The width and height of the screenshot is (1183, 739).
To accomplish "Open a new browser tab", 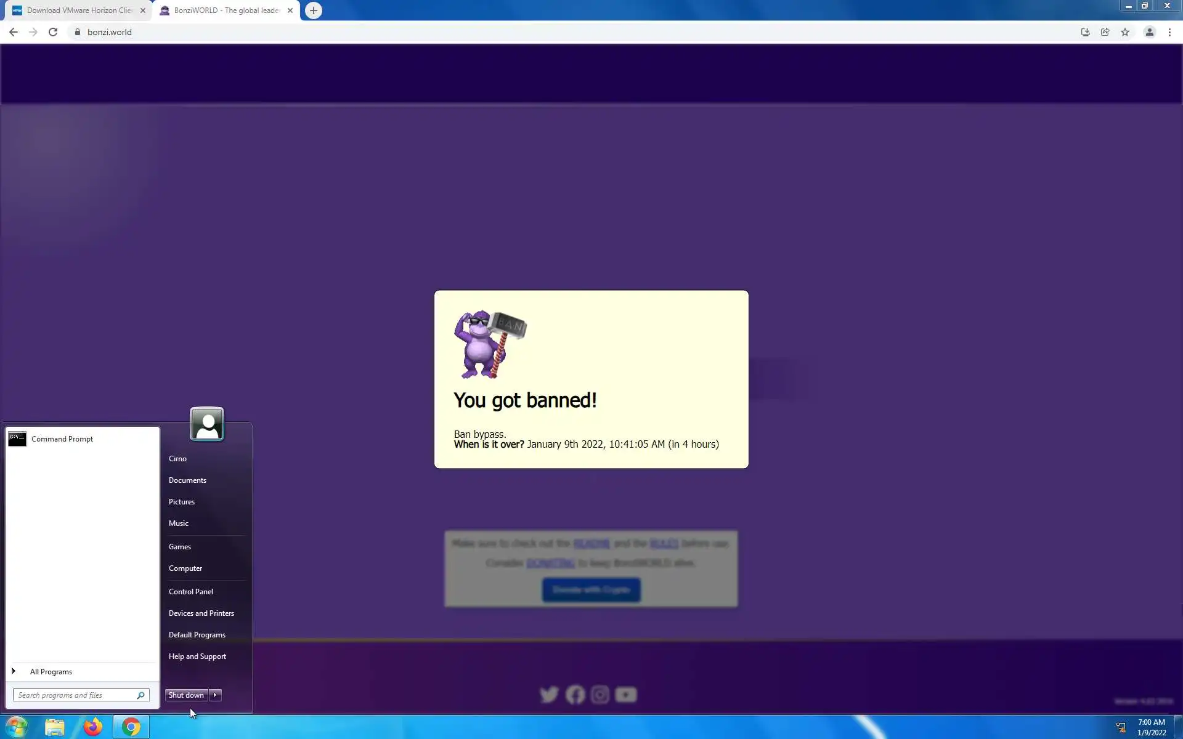I will (x=314, y=10).
